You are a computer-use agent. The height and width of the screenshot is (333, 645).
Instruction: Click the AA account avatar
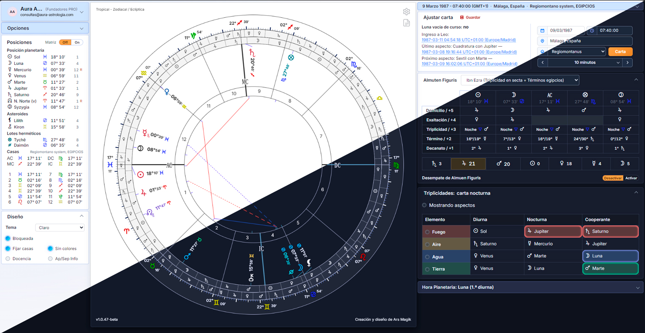(x=12, y=12)
